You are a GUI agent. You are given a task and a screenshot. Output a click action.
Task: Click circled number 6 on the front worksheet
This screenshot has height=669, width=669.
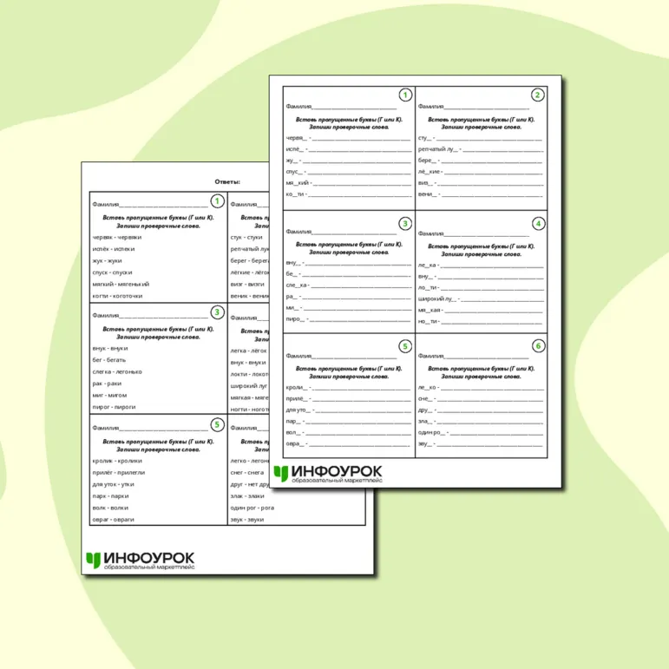click(538, 346)
